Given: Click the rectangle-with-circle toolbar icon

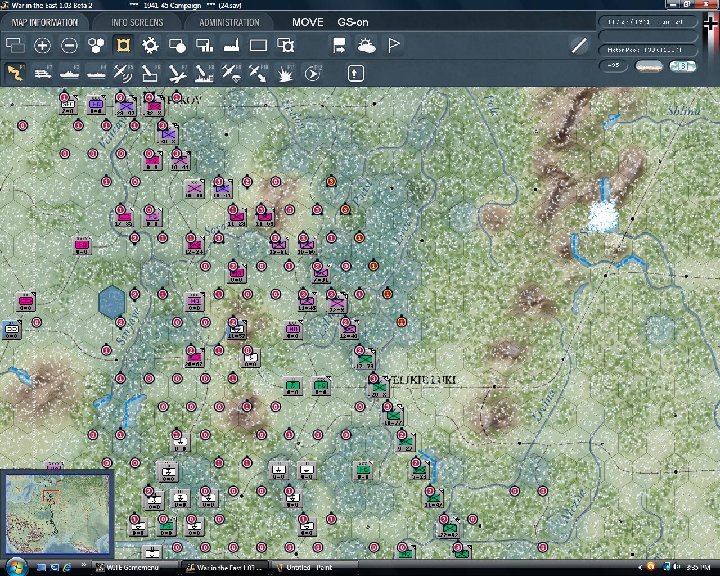Looking at the screenshot, I should 177,45.
